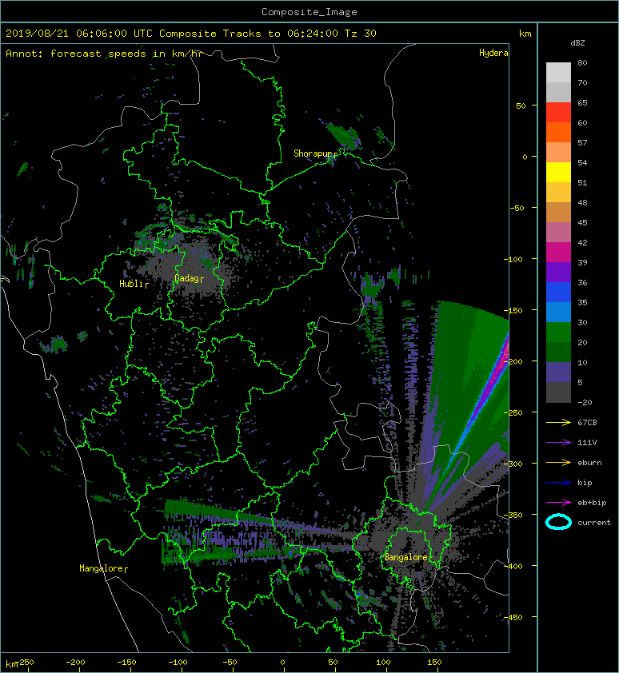
Task: Click the -200 tick on vertical km axis
Action: click(x=513, y=361)
